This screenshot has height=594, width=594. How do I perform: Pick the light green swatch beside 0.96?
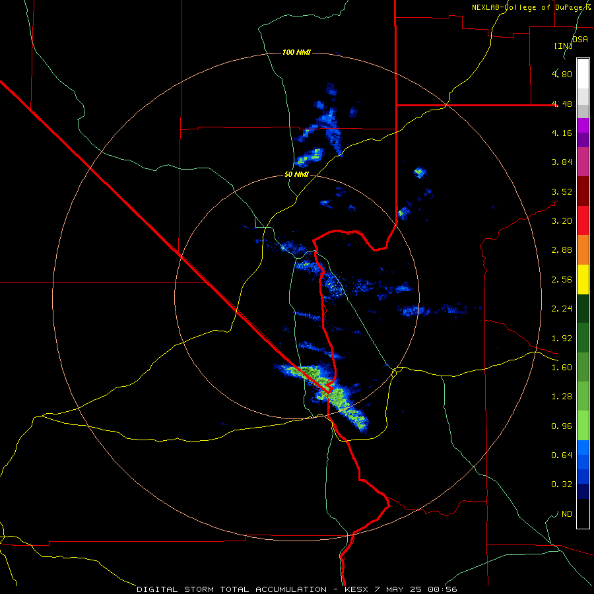pyautogui.click(x=583, y=426)
